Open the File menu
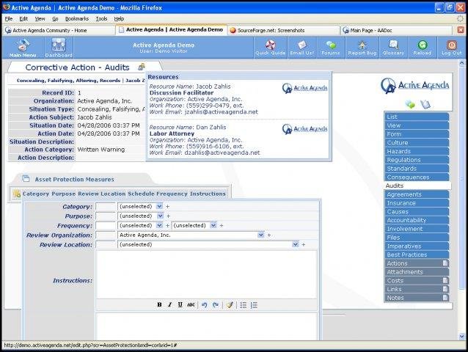The image size is (468, 352). click(9, 19)
